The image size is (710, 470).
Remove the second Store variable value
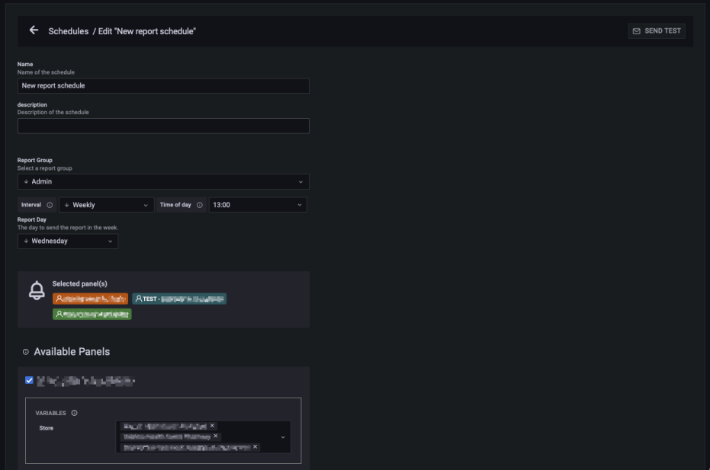216,436
